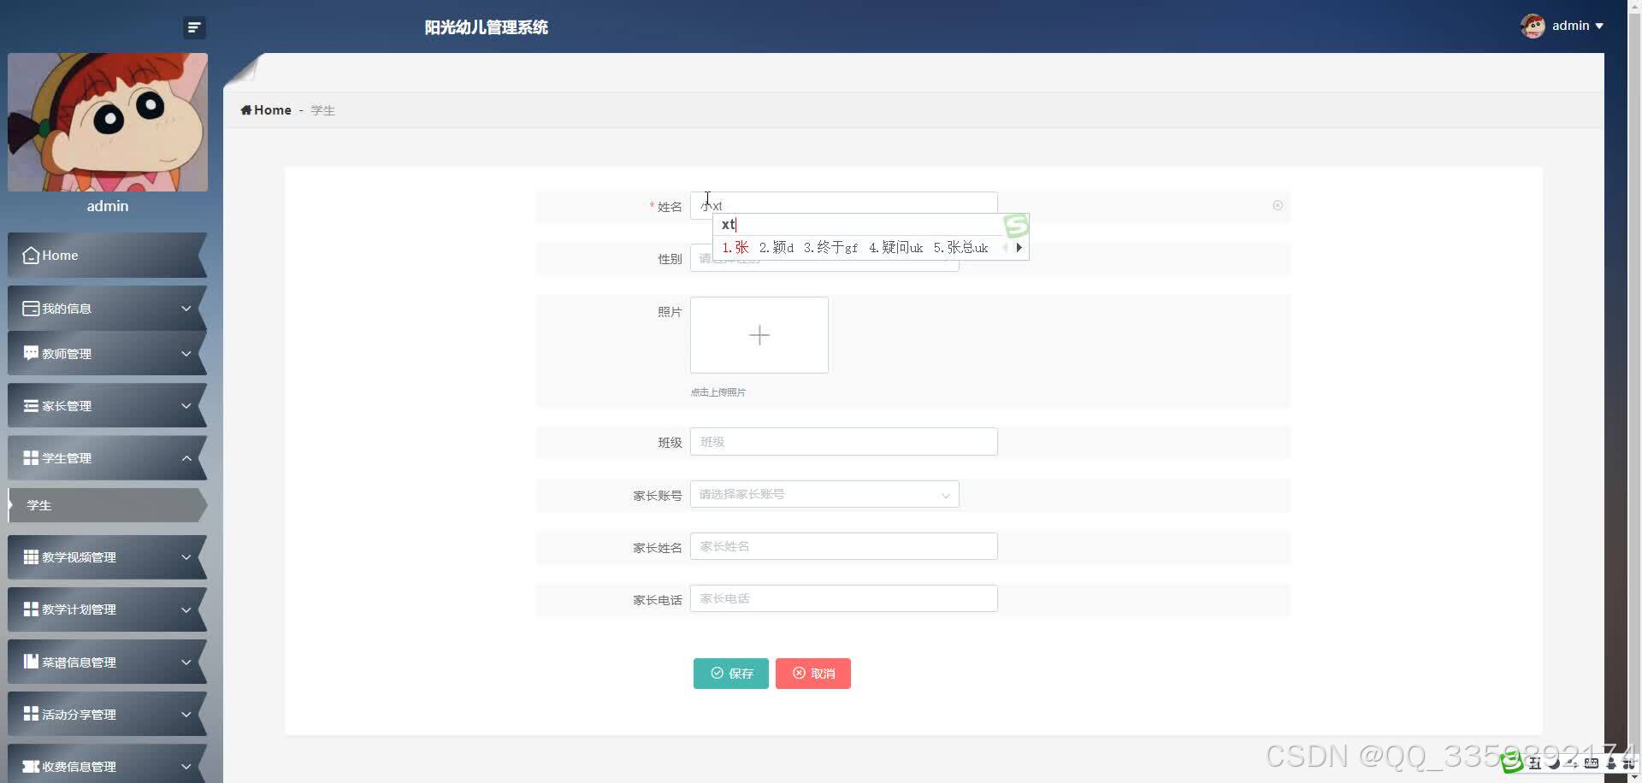Click the clear circle icon beside the 姓名 row

point(1278,205)
